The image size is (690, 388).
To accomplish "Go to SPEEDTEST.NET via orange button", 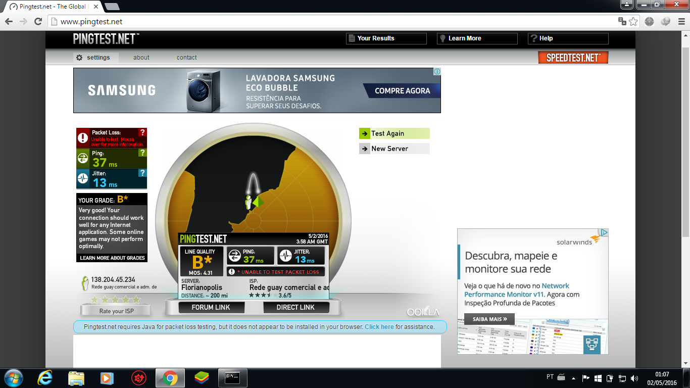I will tap(573, 58).
